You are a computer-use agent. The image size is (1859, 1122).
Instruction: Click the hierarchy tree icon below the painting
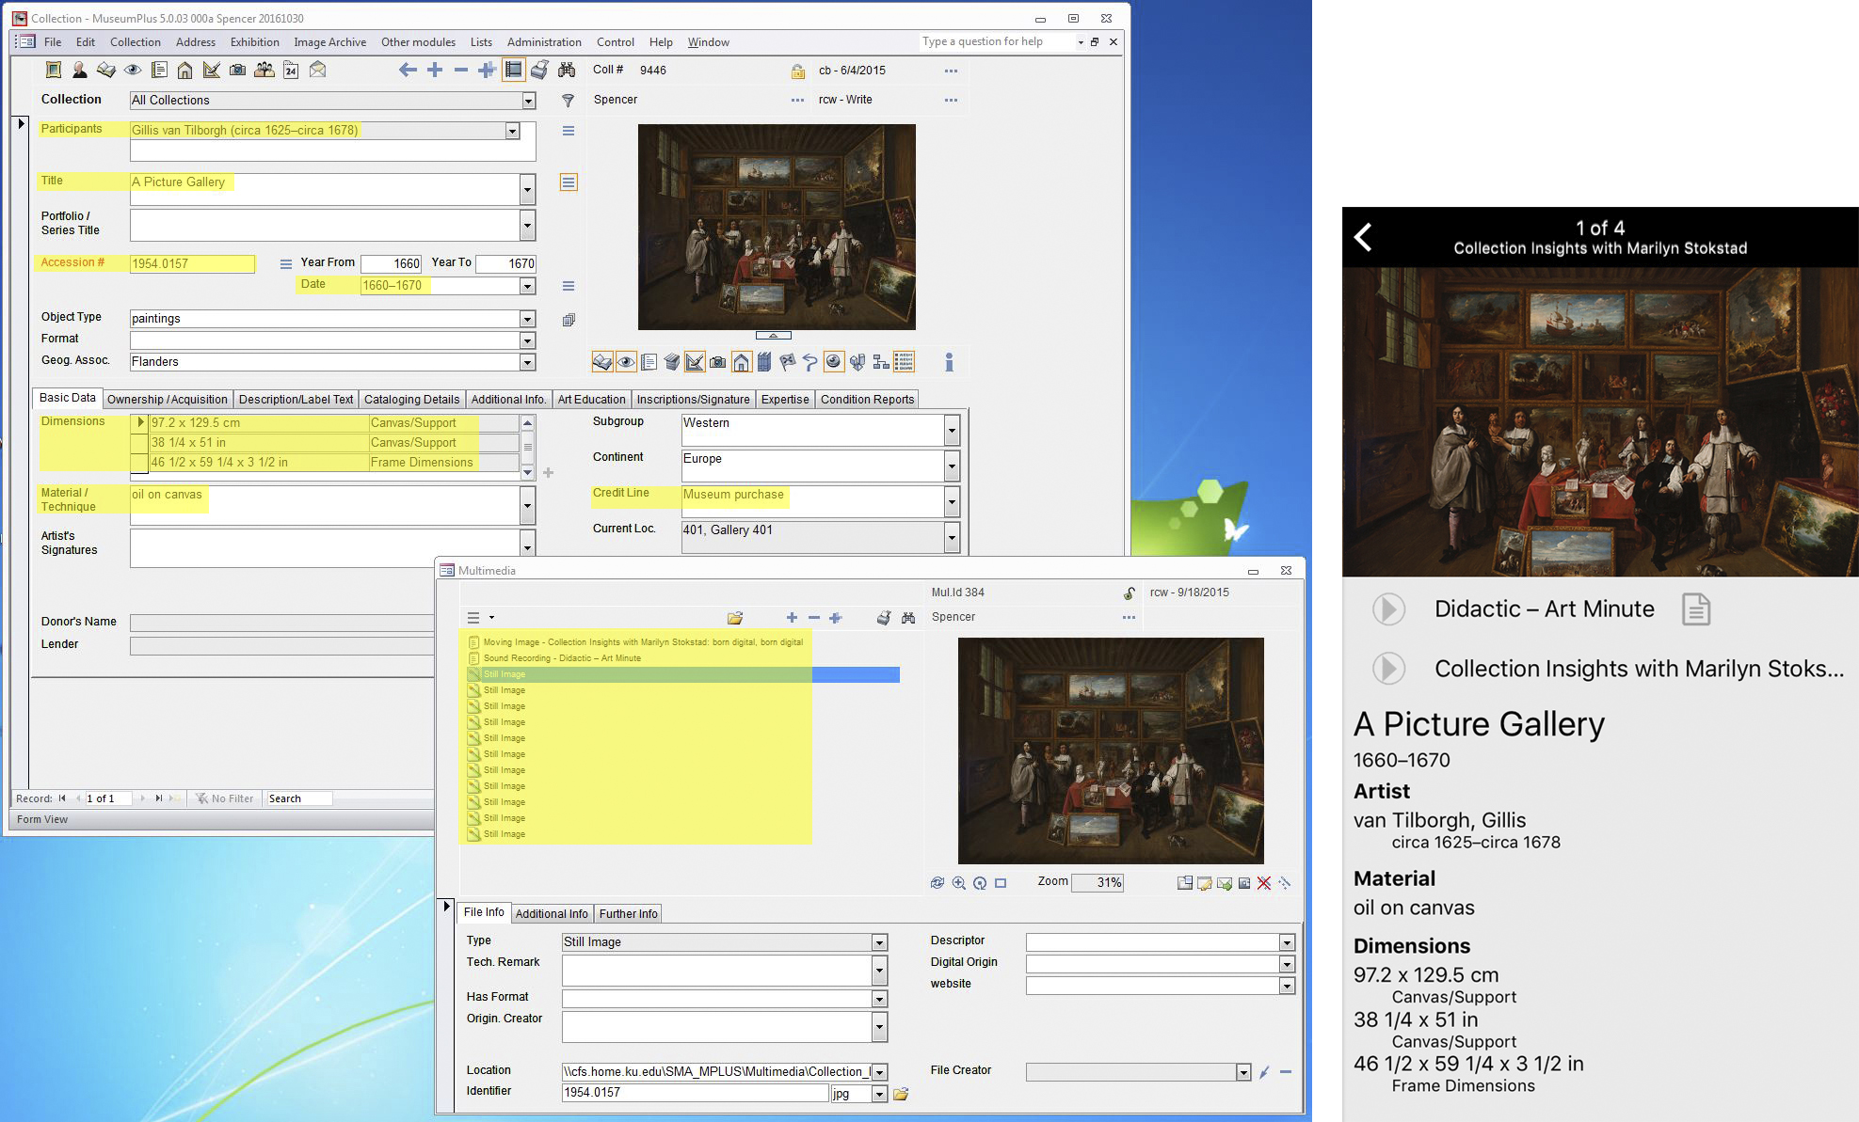[x=880, y=362]
